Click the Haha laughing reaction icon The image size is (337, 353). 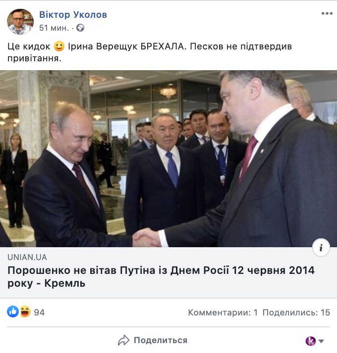coord(25,312)
